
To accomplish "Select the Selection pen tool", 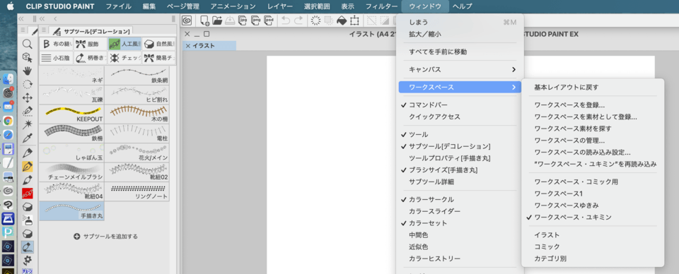I will 28,111.
